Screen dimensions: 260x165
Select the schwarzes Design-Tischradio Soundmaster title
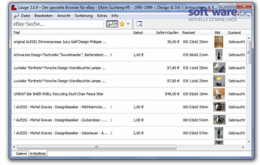tap(61, 55)
